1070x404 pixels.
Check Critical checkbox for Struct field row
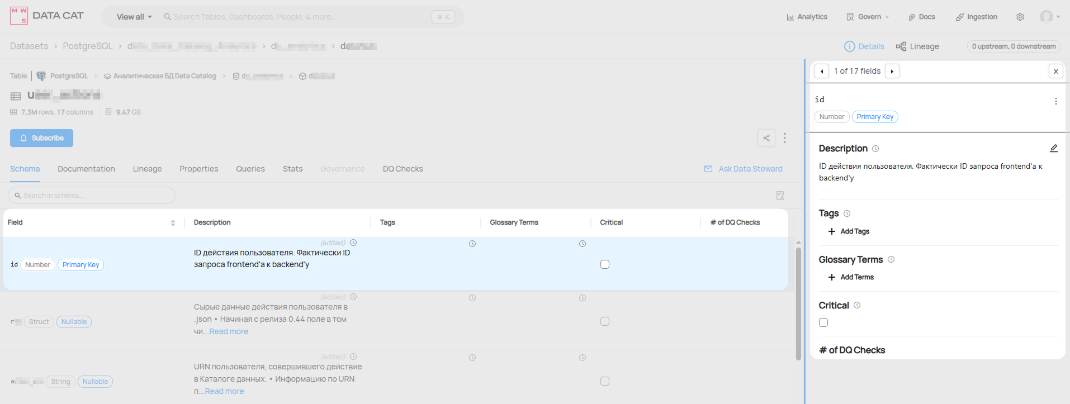click(x=604, y=321)
